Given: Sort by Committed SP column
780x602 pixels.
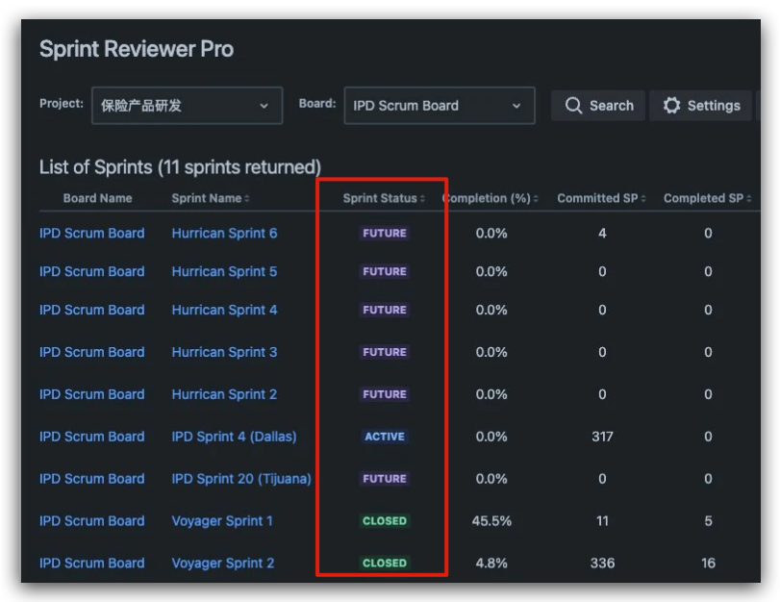Looking at the screenshot, I should [x=601, y=198].
